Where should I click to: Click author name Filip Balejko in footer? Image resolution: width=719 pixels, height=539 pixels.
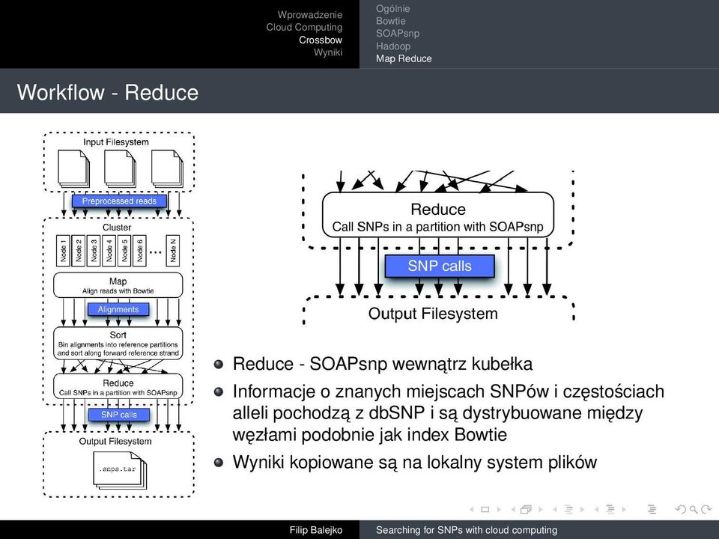316,530
